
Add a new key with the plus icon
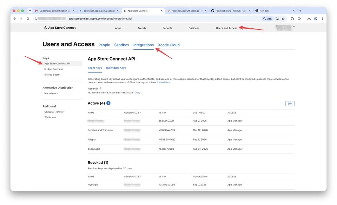(108, 103)
